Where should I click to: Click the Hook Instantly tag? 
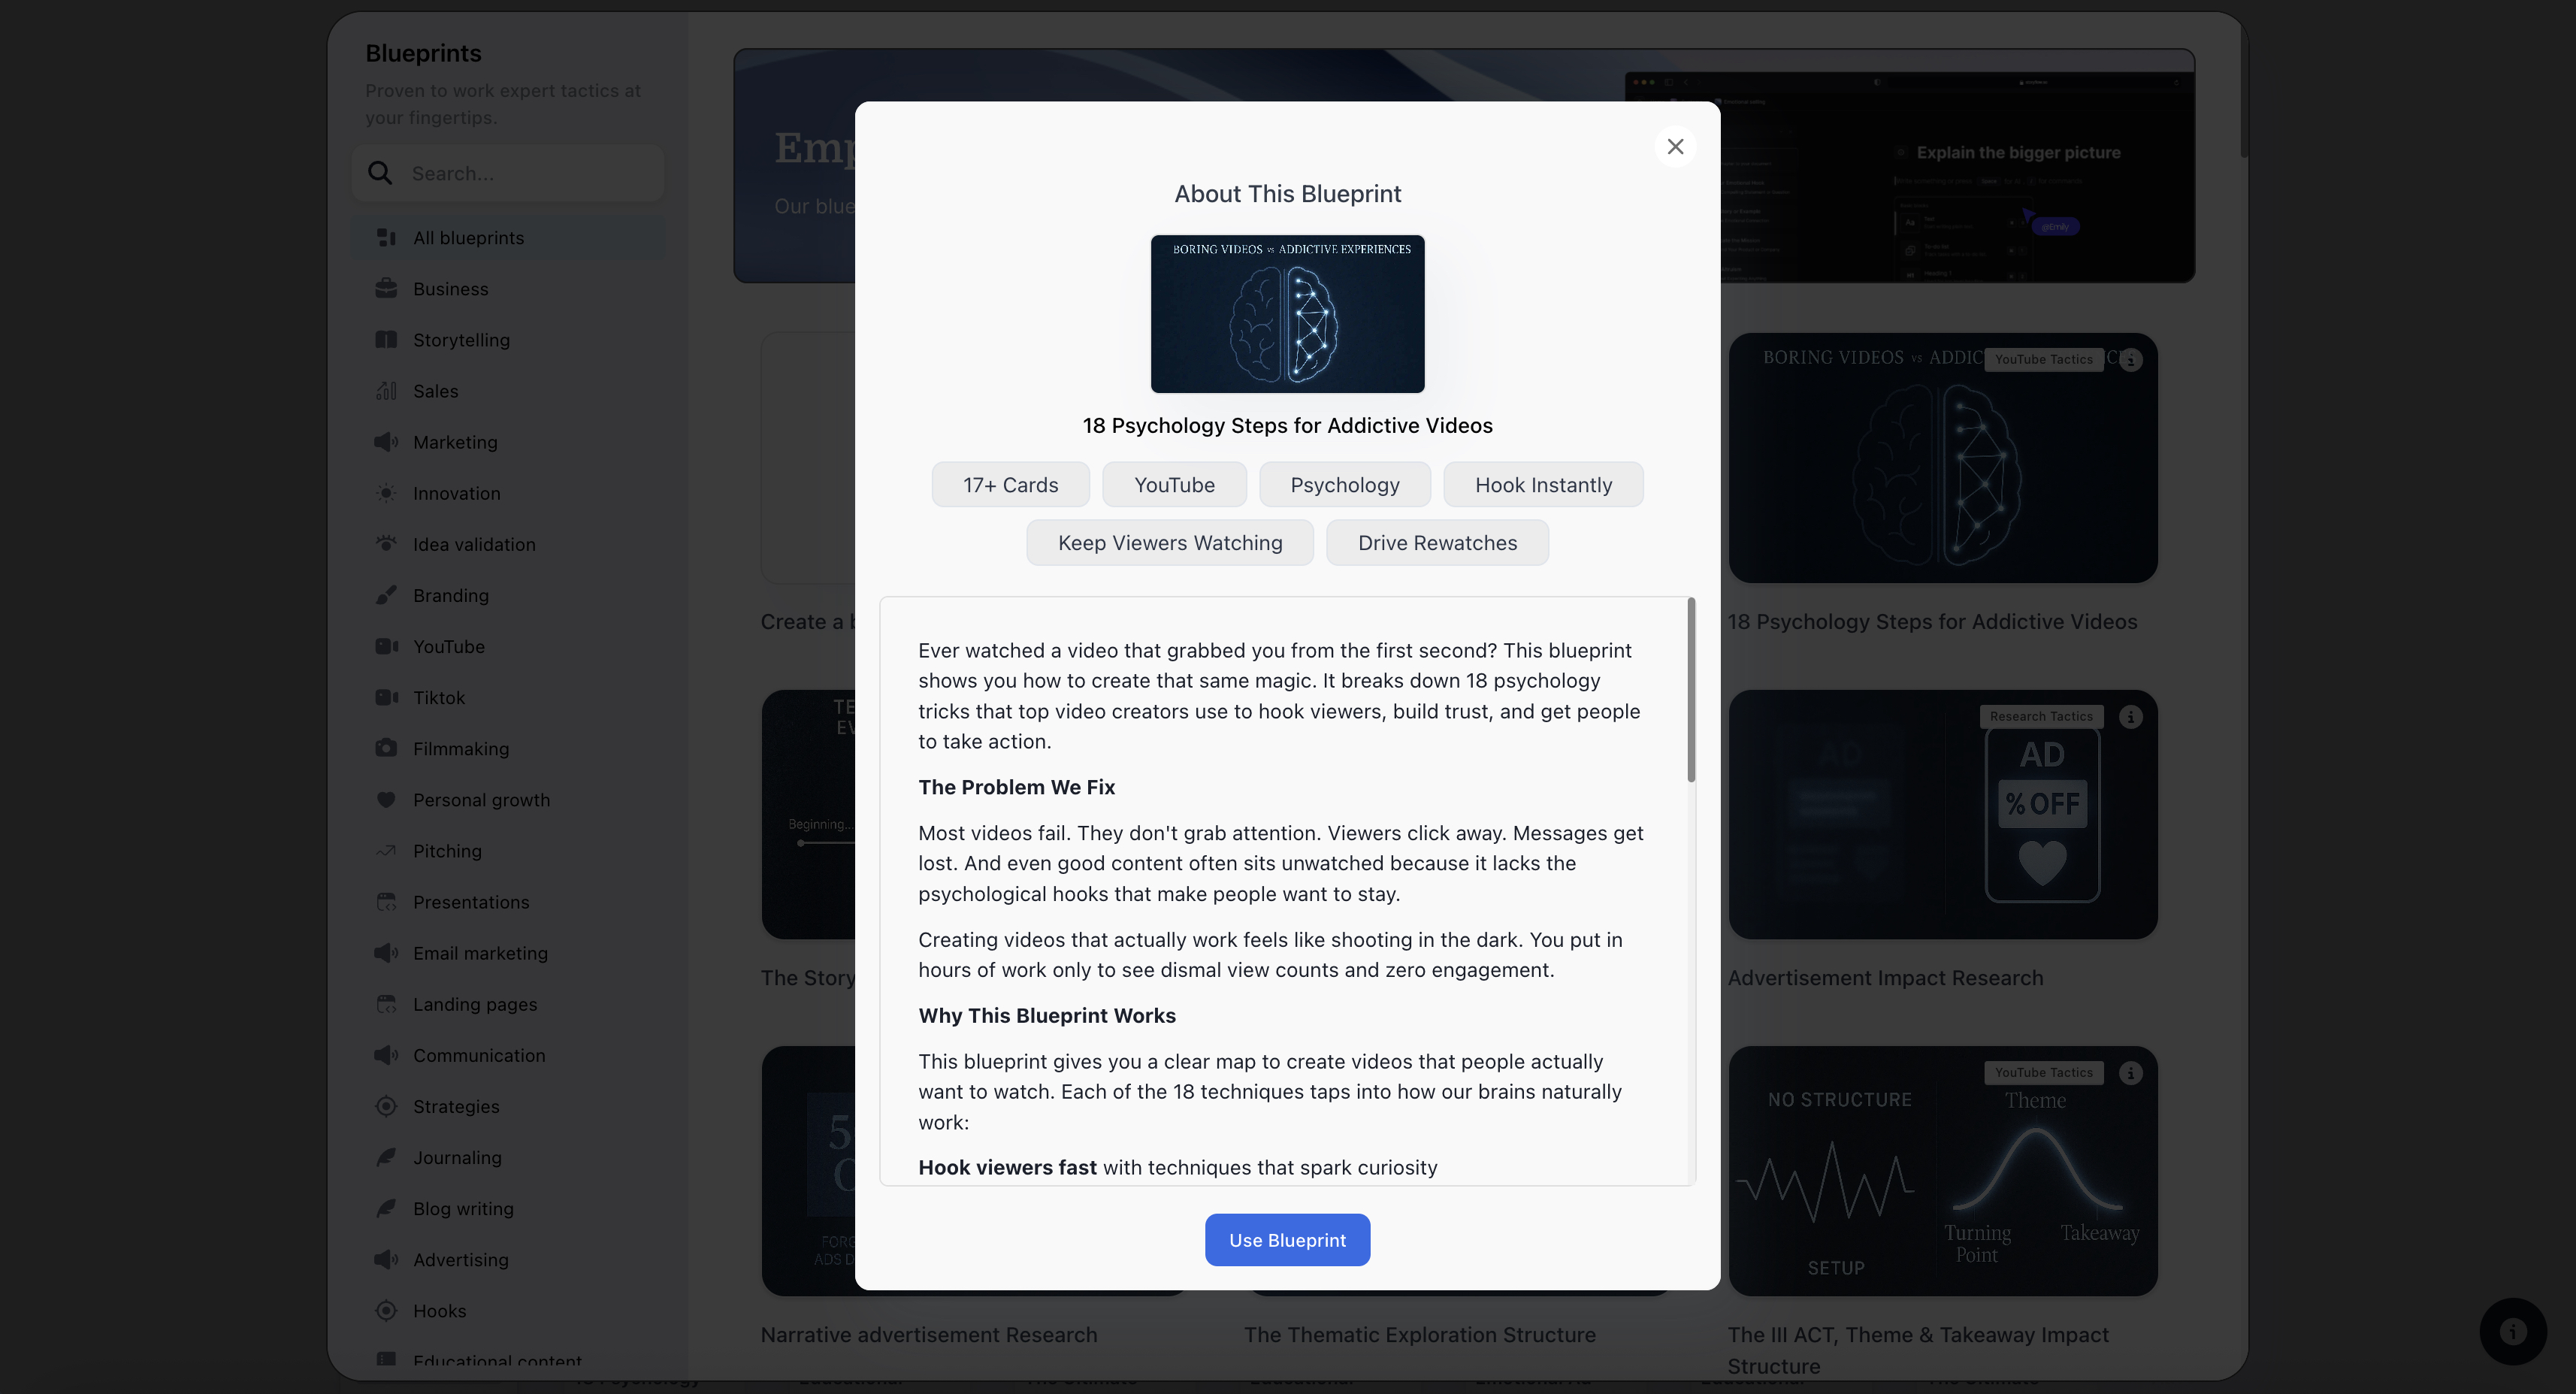click(x=1543, y=484)
